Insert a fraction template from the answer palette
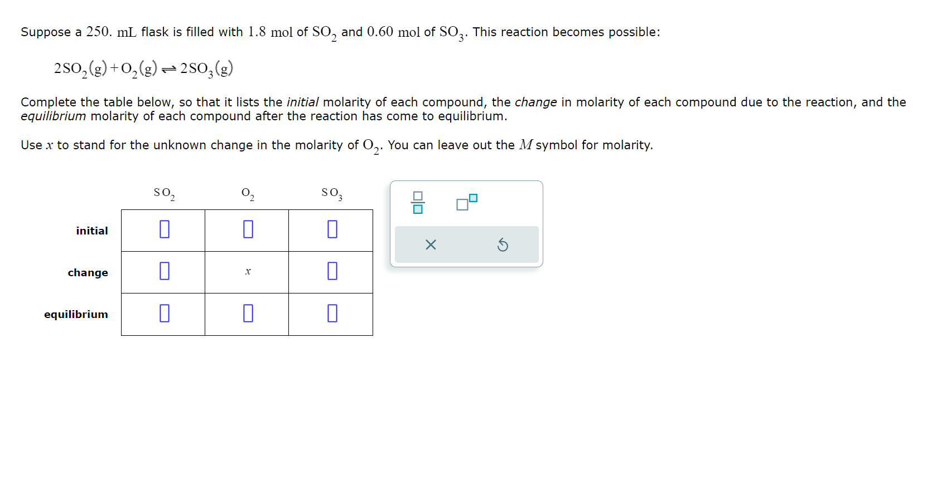This screenshot has width=927, height=504. coord(418,203)
